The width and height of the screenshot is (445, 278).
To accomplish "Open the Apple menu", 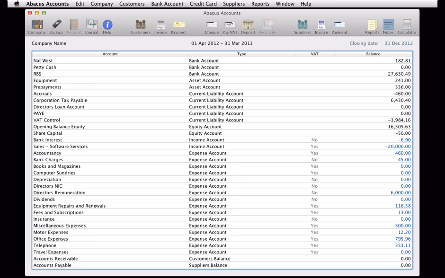I will point(17,4).
